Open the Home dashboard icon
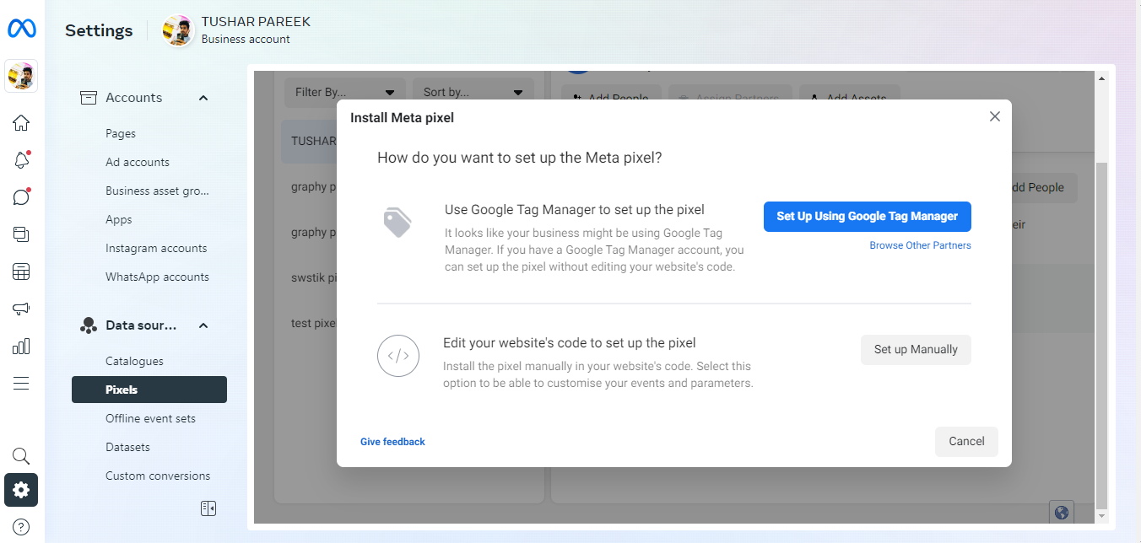 click(20, 122)
